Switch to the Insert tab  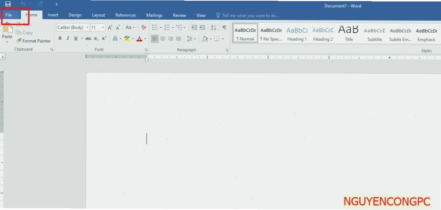coord(53,15)
